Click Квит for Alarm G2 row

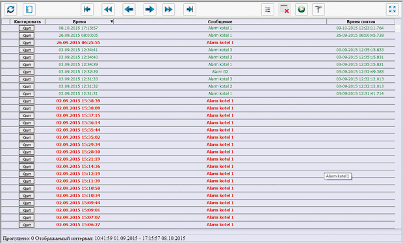coord(27,72)
